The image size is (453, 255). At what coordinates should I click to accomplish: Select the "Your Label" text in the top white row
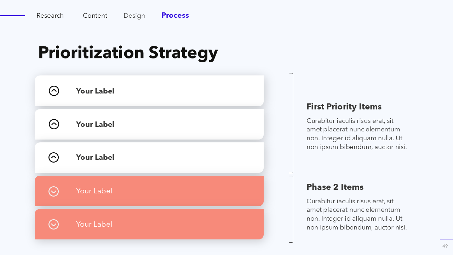(95, 91)
